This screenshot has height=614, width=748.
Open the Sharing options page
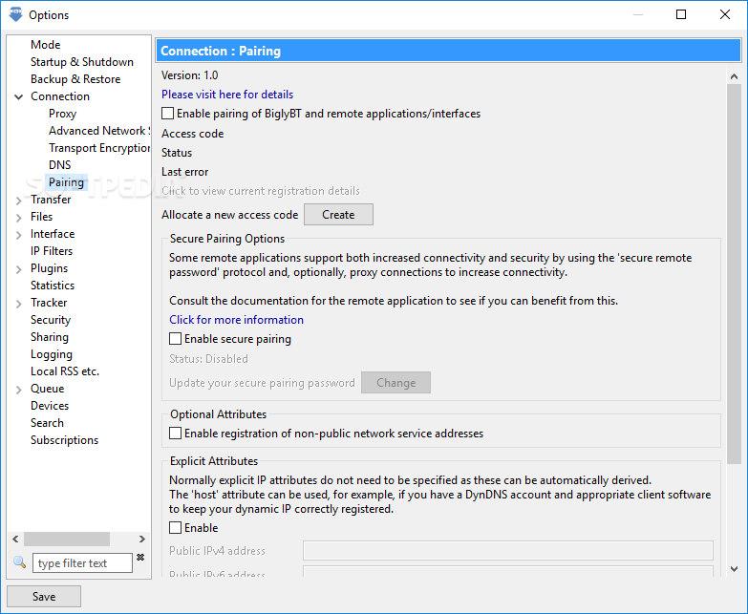(x=50, y=336)
